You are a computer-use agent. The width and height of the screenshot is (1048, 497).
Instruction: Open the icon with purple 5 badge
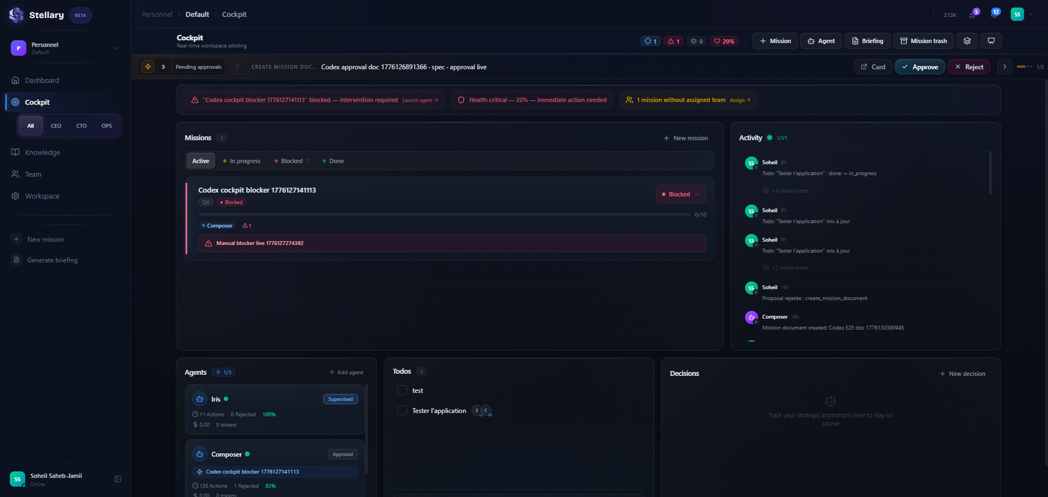pos(974,14)
